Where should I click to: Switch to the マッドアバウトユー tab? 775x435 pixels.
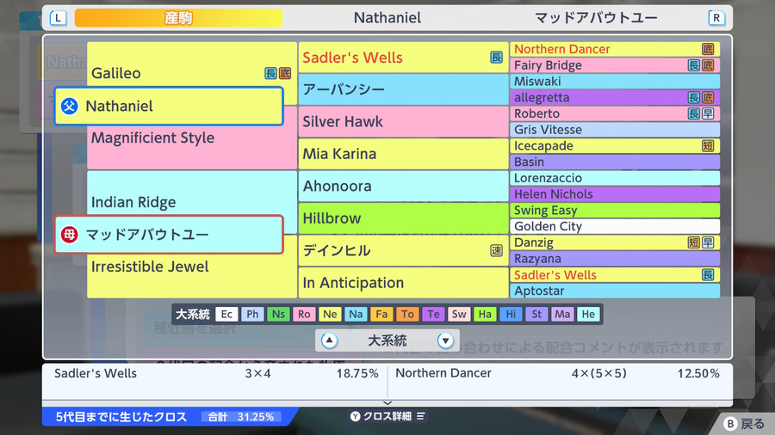596,18
